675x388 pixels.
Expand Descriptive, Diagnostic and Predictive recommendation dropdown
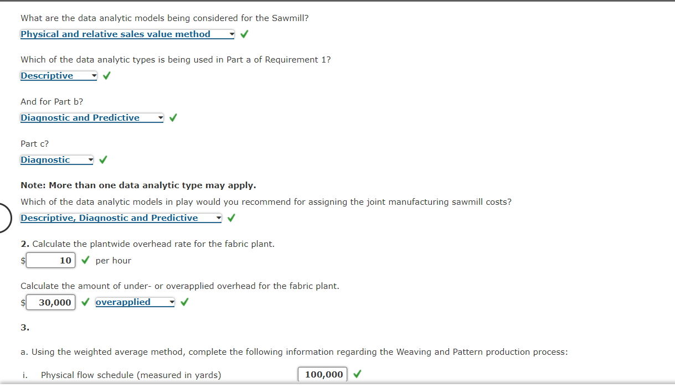[x=121, y=218]
